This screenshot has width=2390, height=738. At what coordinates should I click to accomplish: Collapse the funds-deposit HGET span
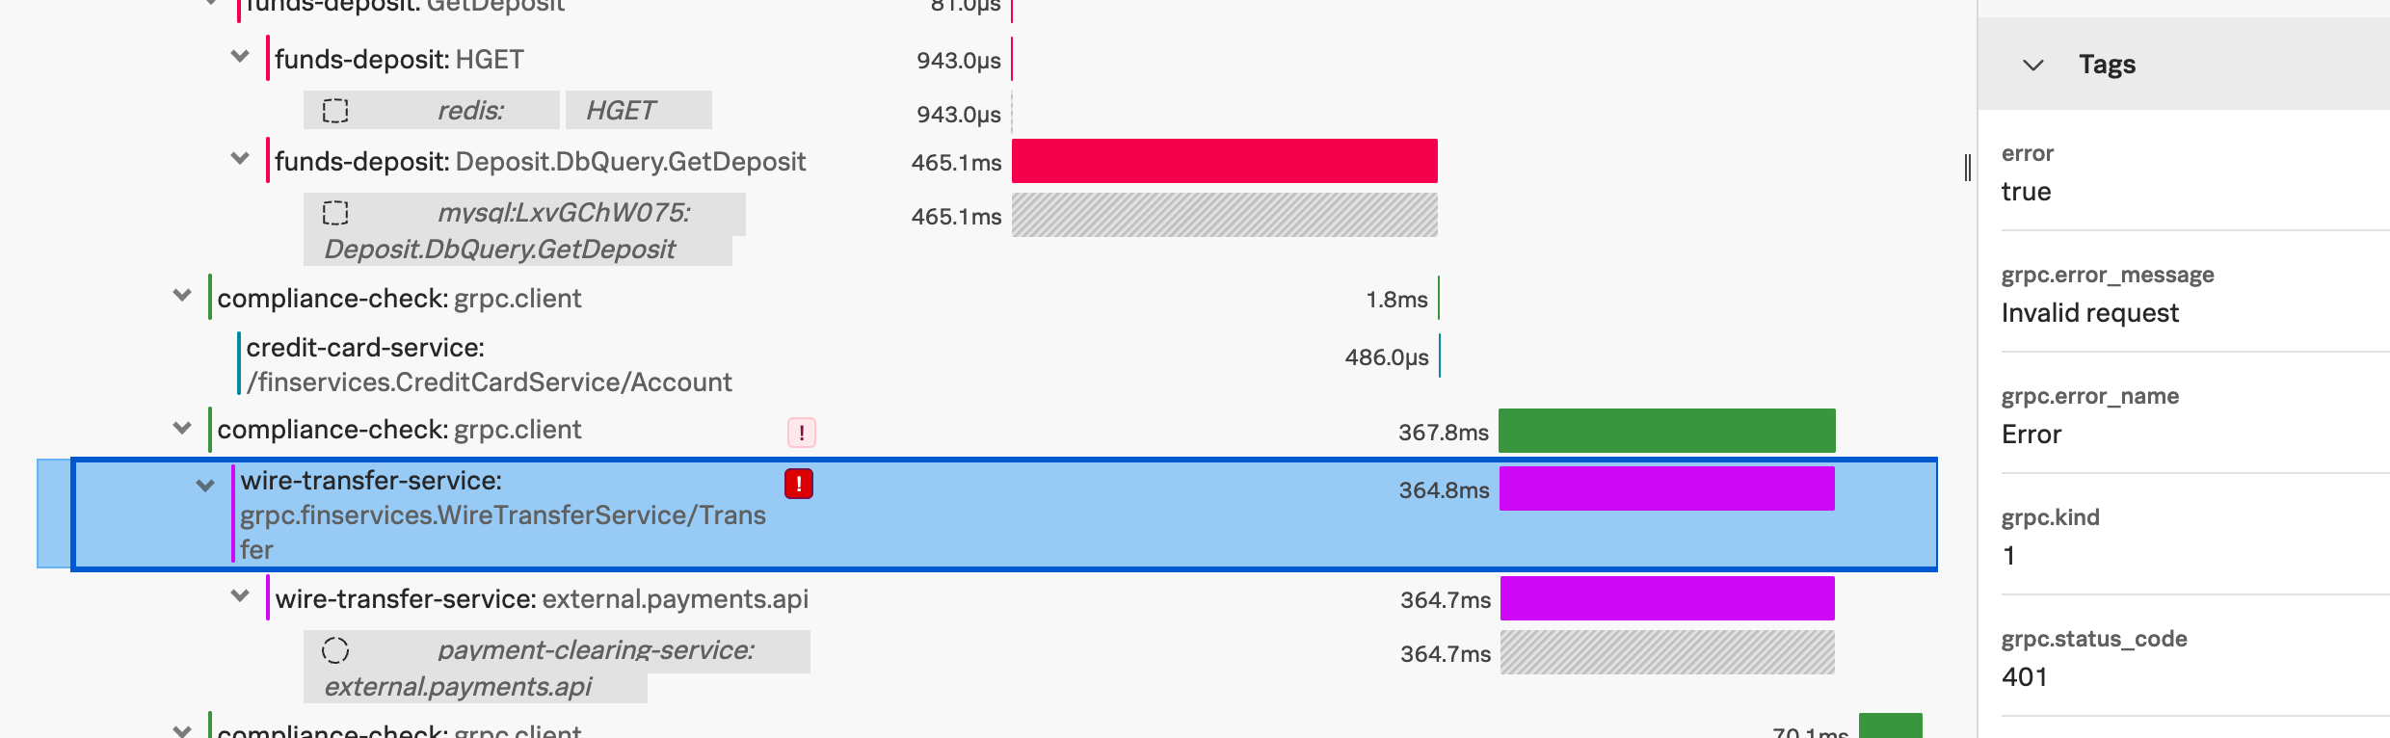pyautogui.click(x=240, y=57)
